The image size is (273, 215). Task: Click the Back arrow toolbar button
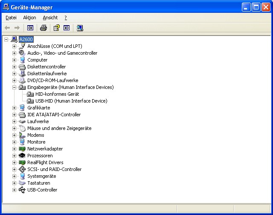click(7, 28)
